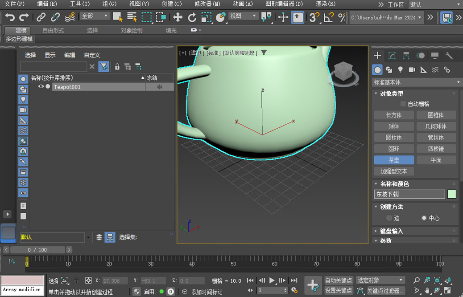Image resolution: width=463 pixels, height=297 pixels.
Task: Click the 圆柱体 primitive button
Action: [x=394, y=138]
